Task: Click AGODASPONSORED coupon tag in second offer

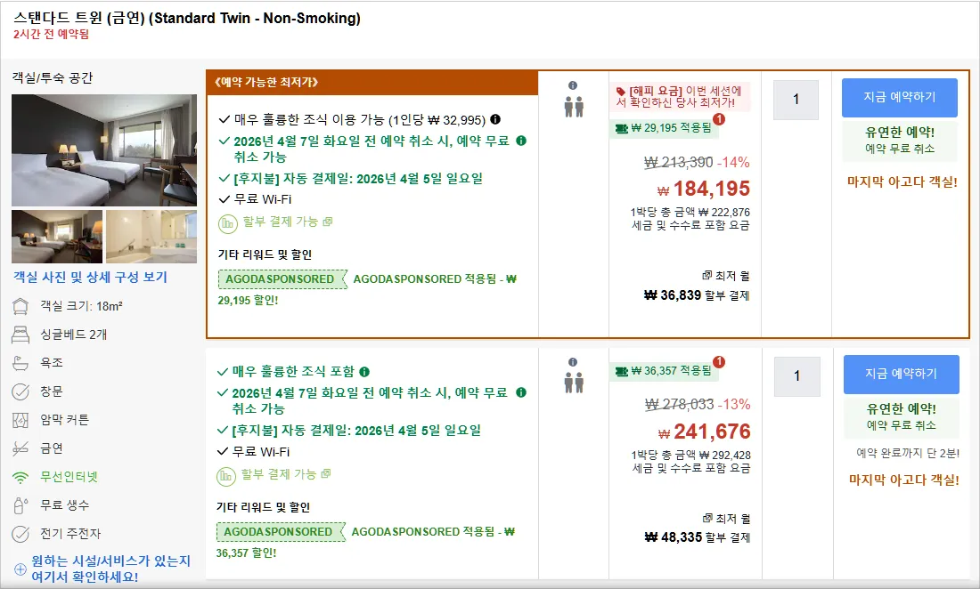Action: tap(281, 531)
